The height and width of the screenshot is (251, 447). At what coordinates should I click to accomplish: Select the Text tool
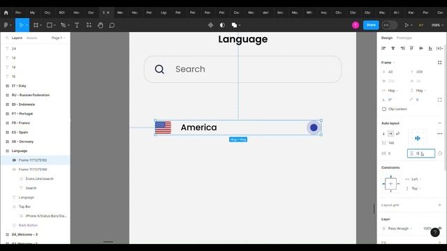[77, 25]
